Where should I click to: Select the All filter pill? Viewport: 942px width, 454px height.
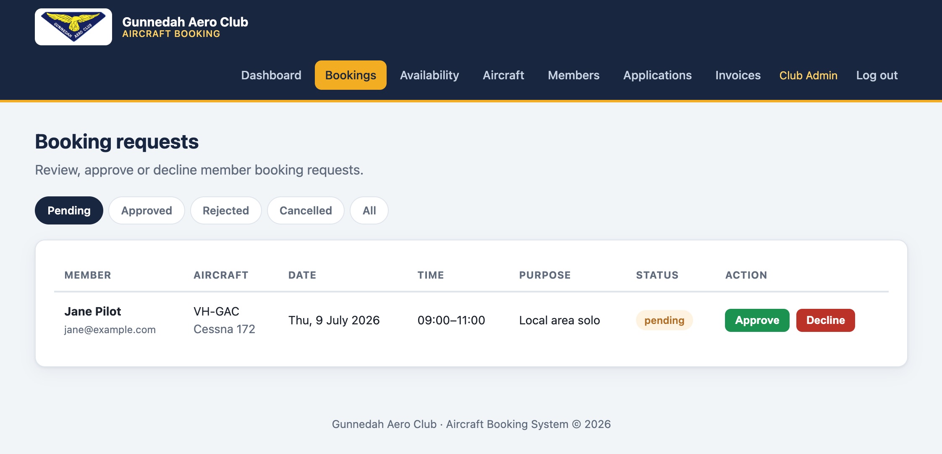tap(369, 210)
